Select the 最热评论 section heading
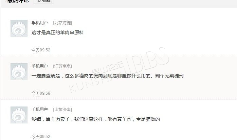 (x=18, y=1)
